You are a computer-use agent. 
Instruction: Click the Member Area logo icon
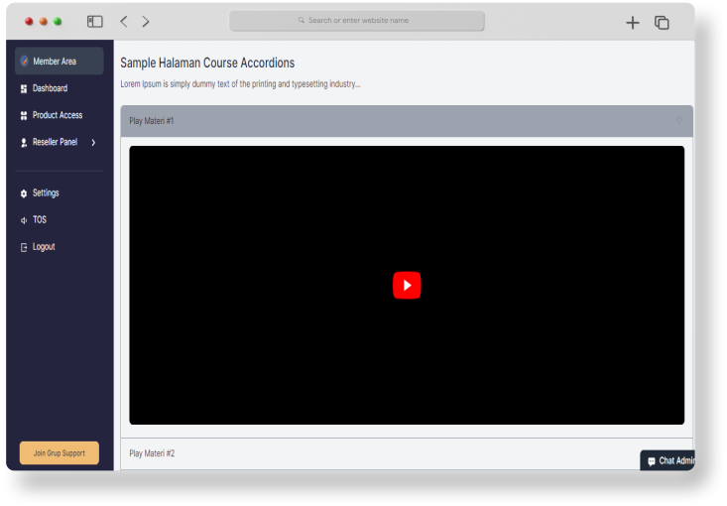click(x=25, y=62)
